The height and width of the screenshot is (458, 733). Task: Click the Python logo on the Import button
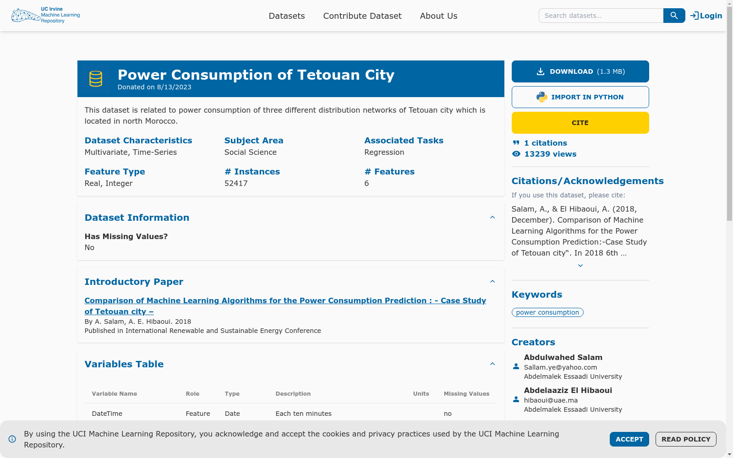(542, 97)
